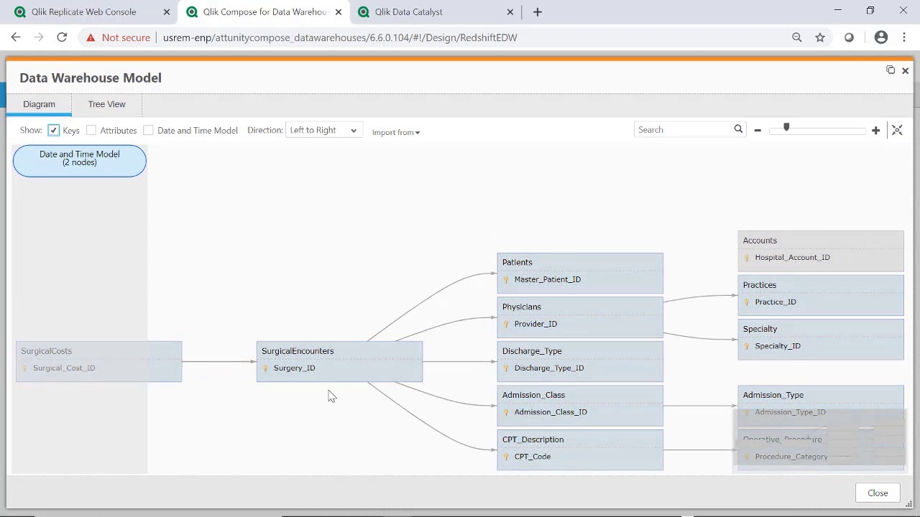Switch to Qlik Compose for Data Warehouses tab
920x517 pixels.
[x=263, y=12]
